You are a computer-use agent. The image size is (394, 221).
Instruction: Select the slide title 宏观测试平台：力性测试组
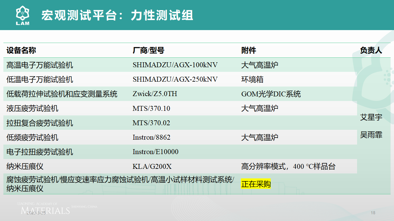[117, 15]
